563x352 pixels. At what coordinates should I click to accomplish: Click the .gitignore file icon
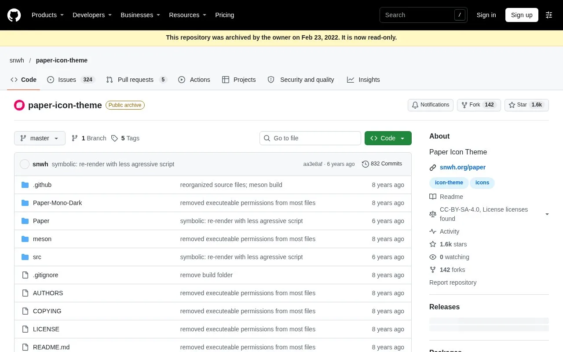click(25, 275)
